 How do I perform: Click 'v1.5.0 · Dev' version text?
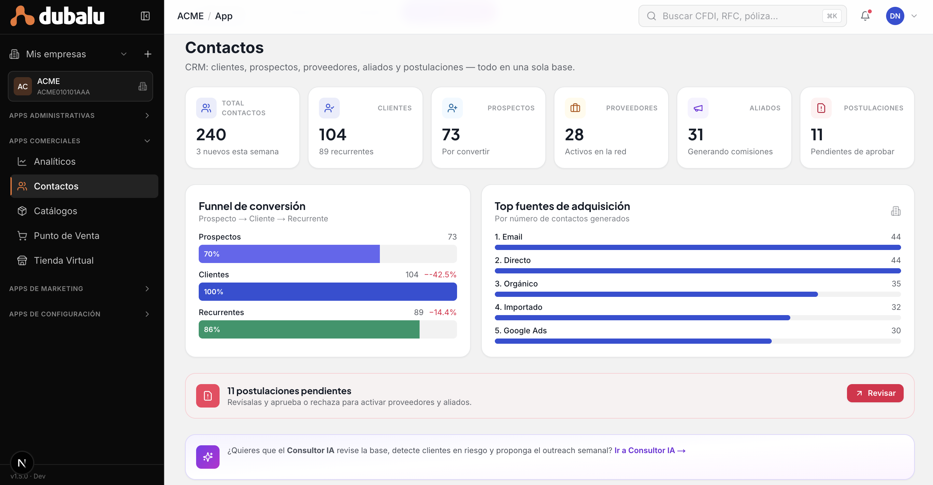click(x=28, y=476)
